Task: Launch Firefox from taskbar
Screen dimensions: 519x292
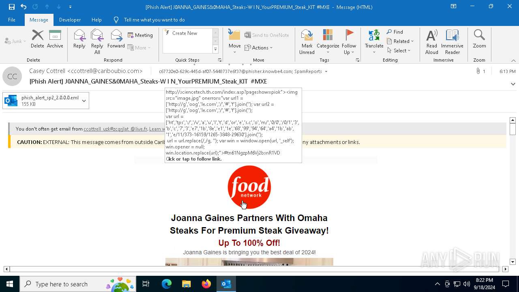Action: (x=206, y=284)
